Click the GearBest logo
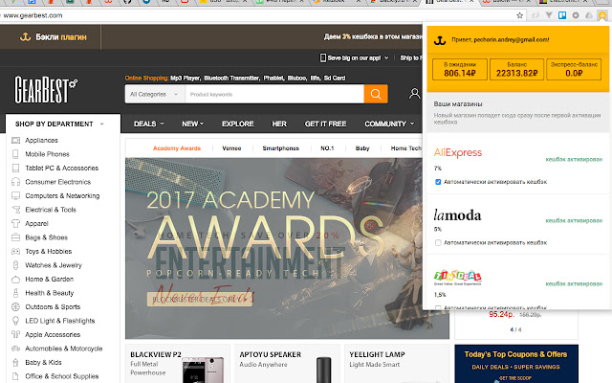The height and width of the screenshot is (383, 612). pyautogui.click(x=46, y=89)
